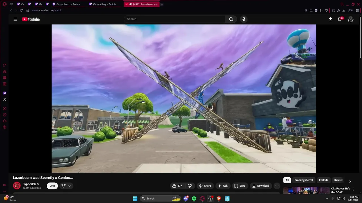362x203 pixels.
Task: Select the Lazarbeam YouTube tab
Action: [x=142, y=4]
